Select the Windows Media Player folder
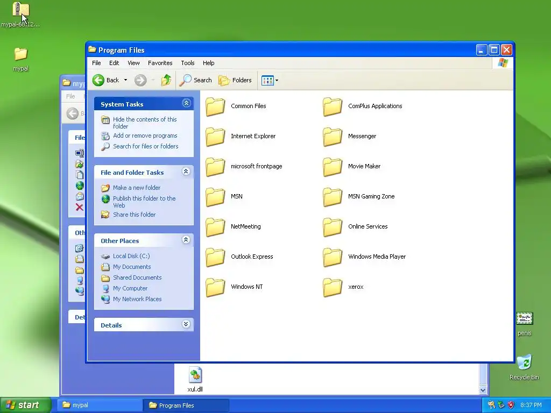The width and height of the screenshot is (551, 413). (364, 257)
